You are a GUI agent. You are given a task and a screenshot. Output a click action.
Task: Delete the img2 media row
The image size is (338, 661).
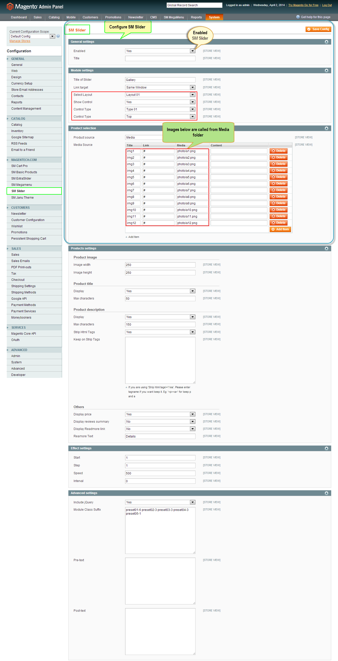click(x=278, y=157)
